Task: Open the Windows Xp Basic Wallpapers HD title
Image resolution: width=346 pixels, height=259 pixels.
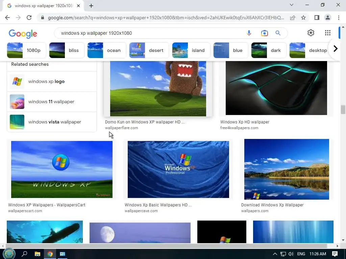Action: coord(158,205)
